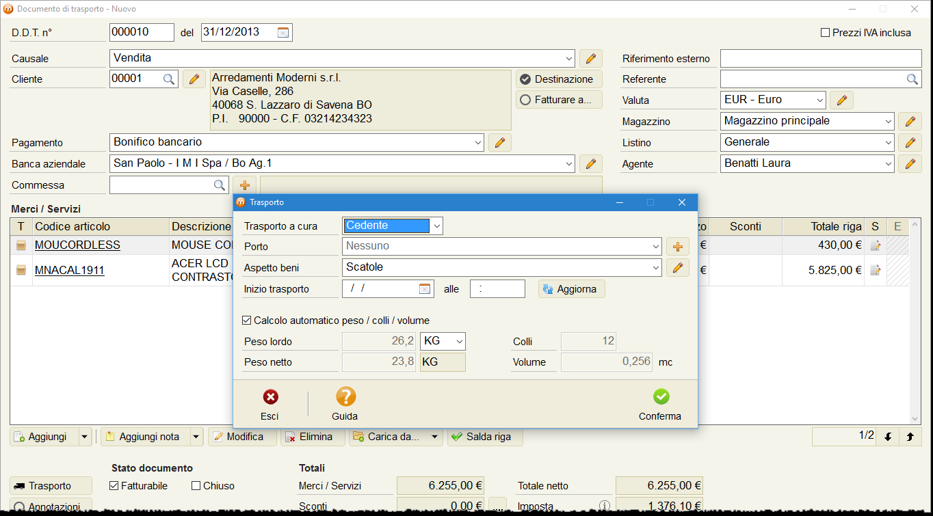Screen dimensions: 933x516
Task: Click the Riferimento esterno input field
Action: [x=821, y=59]
